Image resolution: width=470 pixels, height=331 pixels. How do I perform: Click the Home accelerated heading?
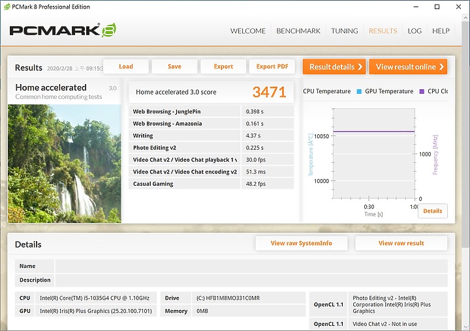pyautogui.click(x=51, y=87)
